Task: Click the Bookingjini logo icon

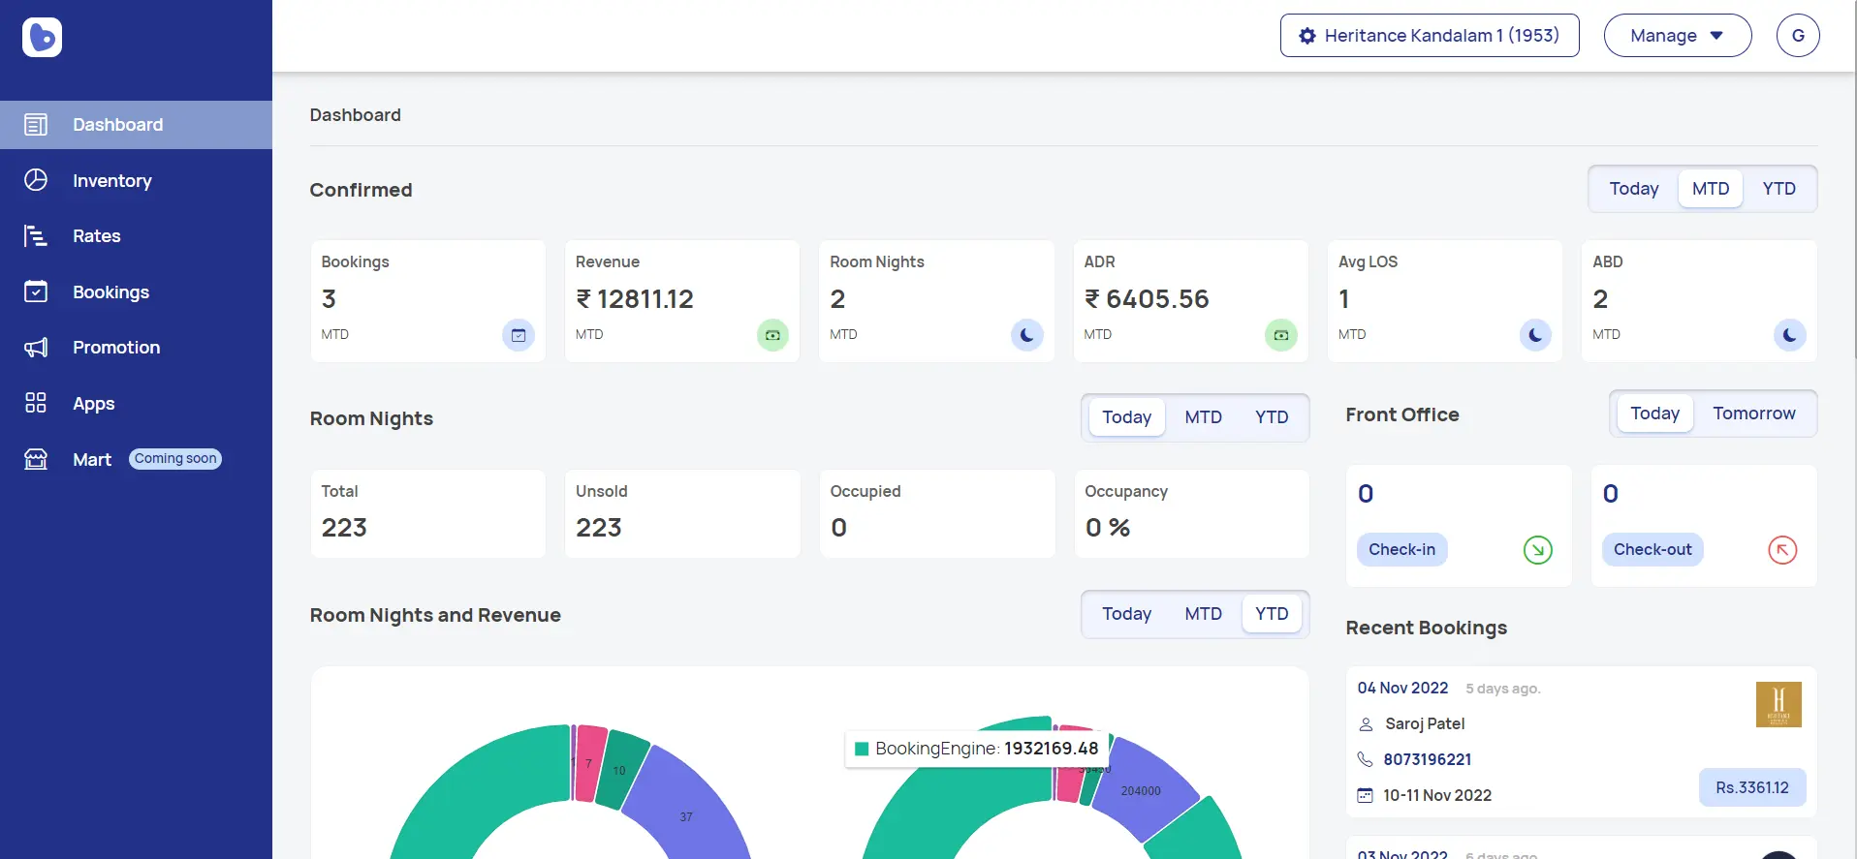Action: [x=42, y=38]
